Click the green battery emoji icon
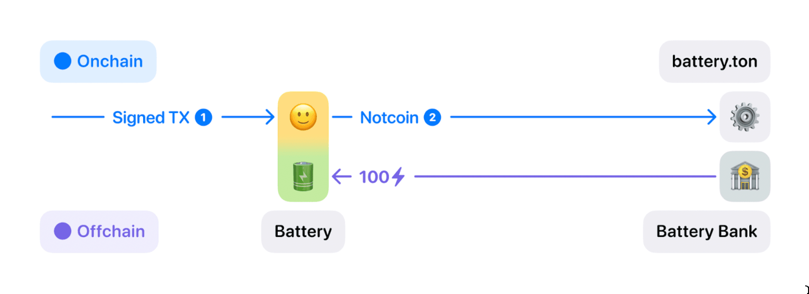Screen dimensions: 809x294 point(303,176)
